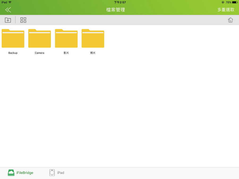Tap the 多重選取 multi-select button
The height and width of the screenshot is (179, 239).
click(226, 10)
